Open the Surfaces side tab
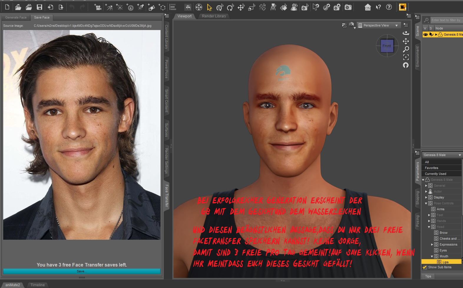 click(x=166, y=130)
